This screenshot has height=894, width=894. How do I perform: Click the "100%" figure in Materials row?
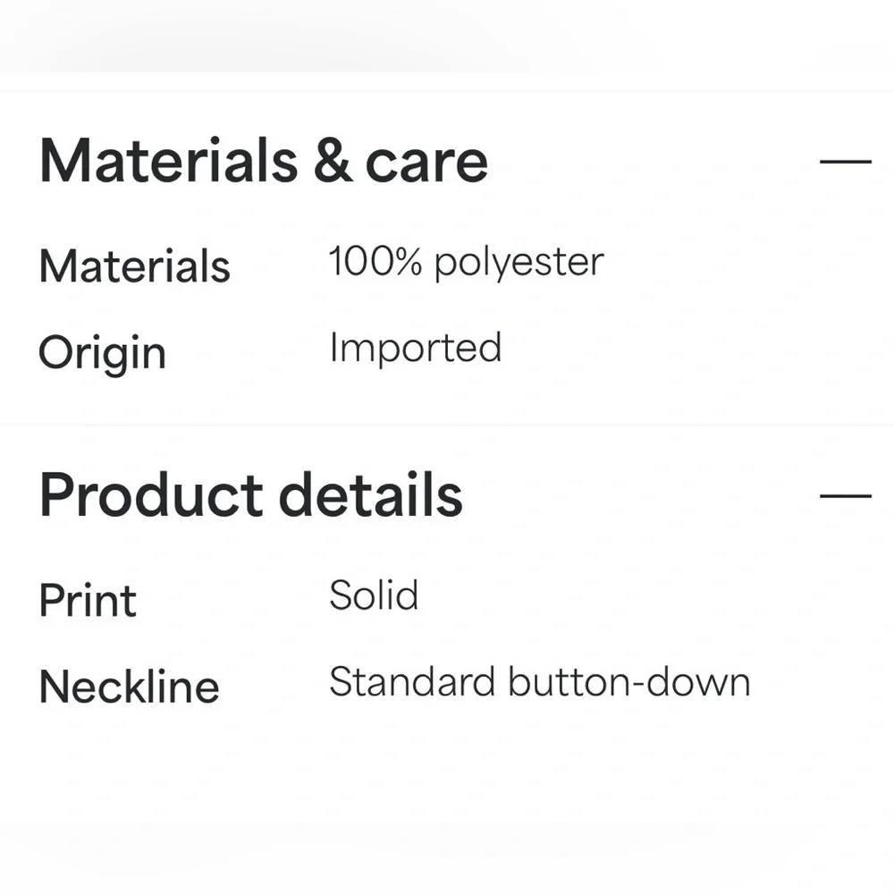coord(375,262)
